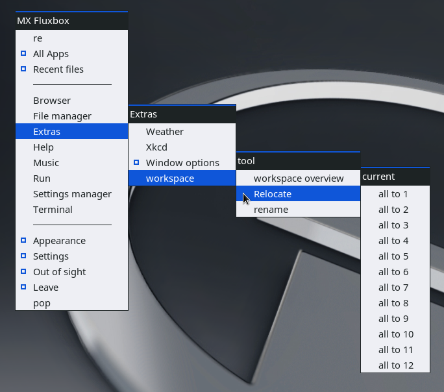Click the submenu marker beside Recent files
Image resolution: width=444 pixels, height=392 pixels.
pyautogui.click(x=23, y=69)
